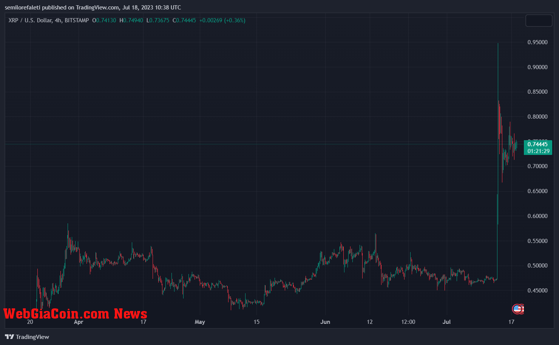Viewport: 559px width, 345px height.
Task: Click the Apr label on time axis
Action: (x=79, y=322)
